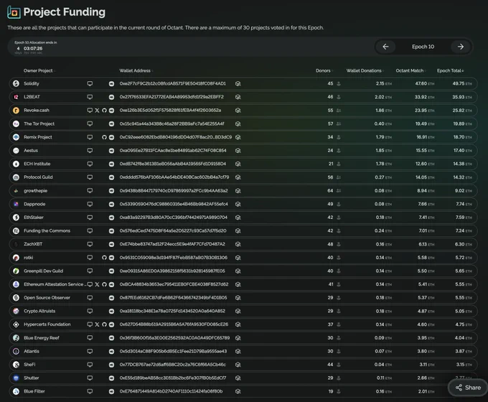Click white round icon before Aestus wallet address
The image size is (488, 402).
pyautogui.click(x=111, y=151)
